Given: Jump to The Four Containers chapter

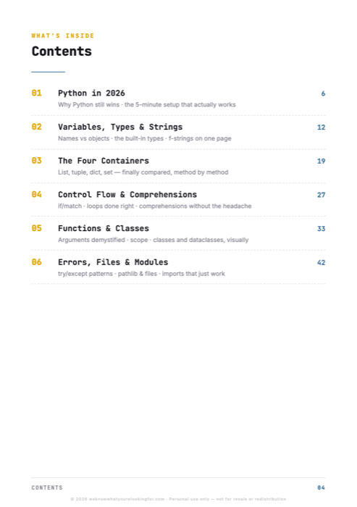Looking at the screenshot, I should click(104, 161).
